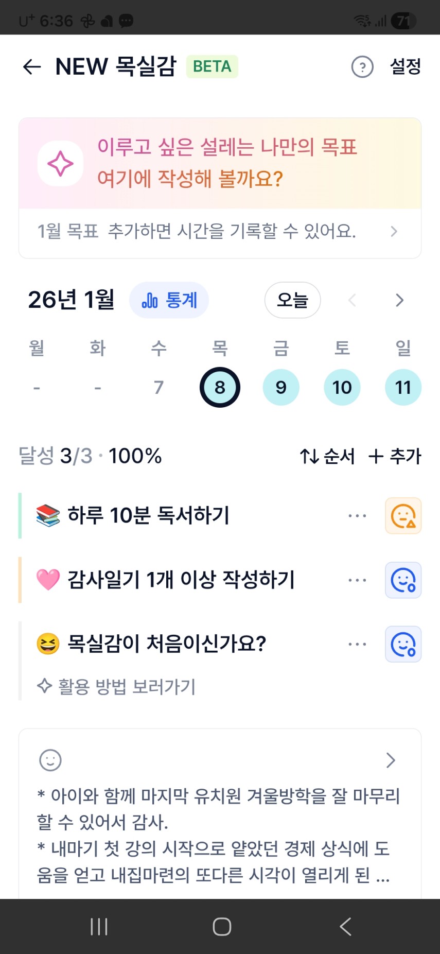This screenshot has height=954, width=440.
Task: Open the help question mark icon
Action: [x=362, y=67]
